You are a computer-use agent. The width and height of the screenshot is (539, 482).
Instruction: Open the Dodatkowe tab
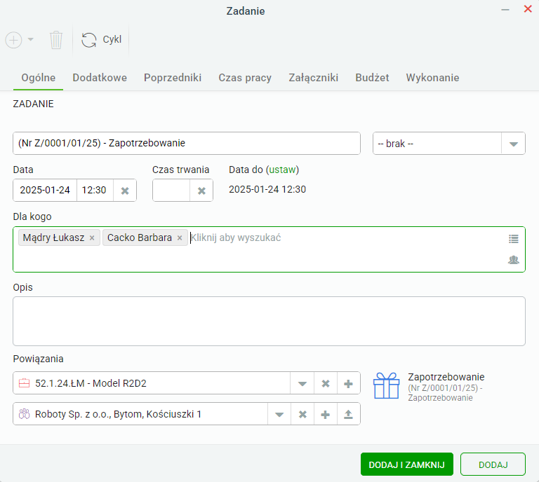click(100, 78)
